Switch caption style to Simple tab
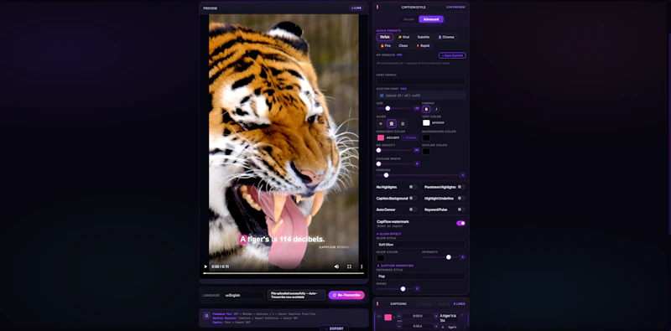Image resolution: width=671 pixels, height=331 pixels. point(408,19)
